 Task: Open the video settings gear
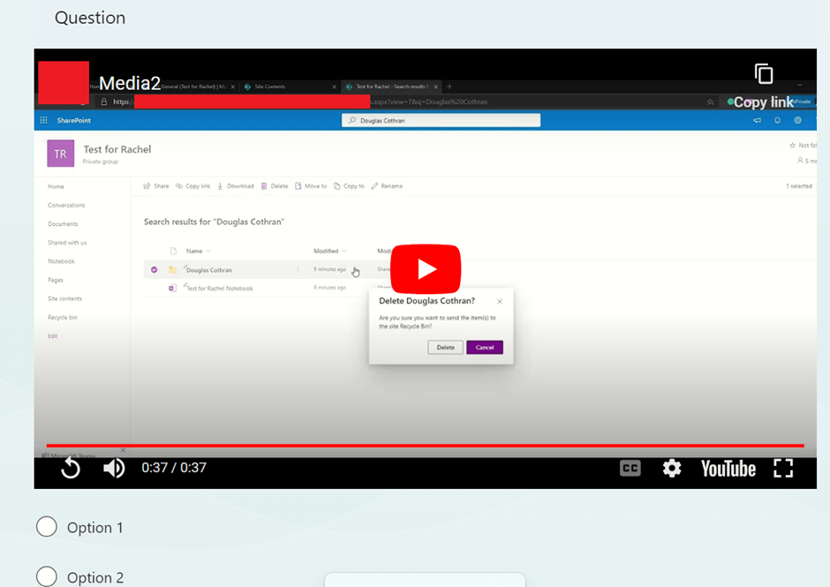click(672, 468)
